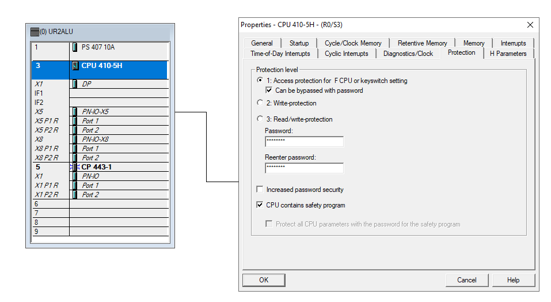Click the Port 1 icon in row X1 P1 R
Viewport: 551px width, 302px height.
(75, 185)
